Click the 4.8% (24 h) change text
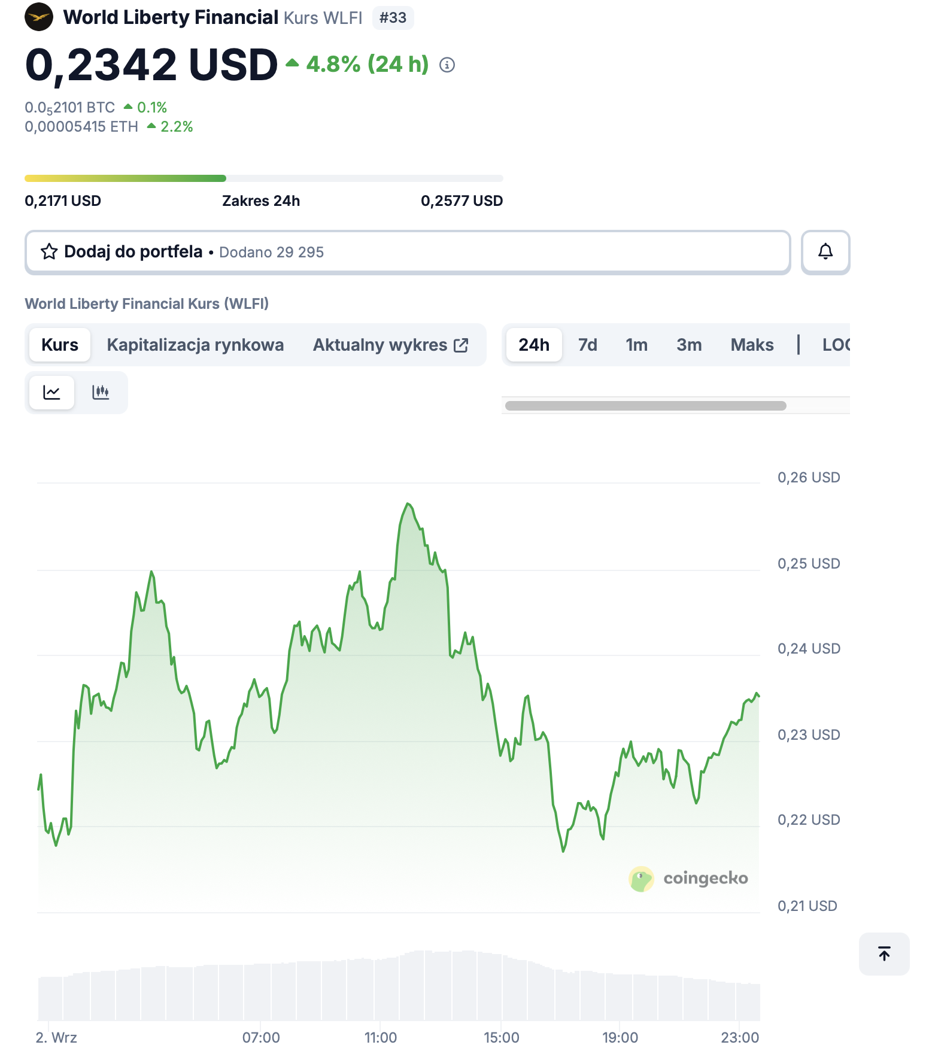The height and width of the screenshot is (1057, 929). [368, 64]
